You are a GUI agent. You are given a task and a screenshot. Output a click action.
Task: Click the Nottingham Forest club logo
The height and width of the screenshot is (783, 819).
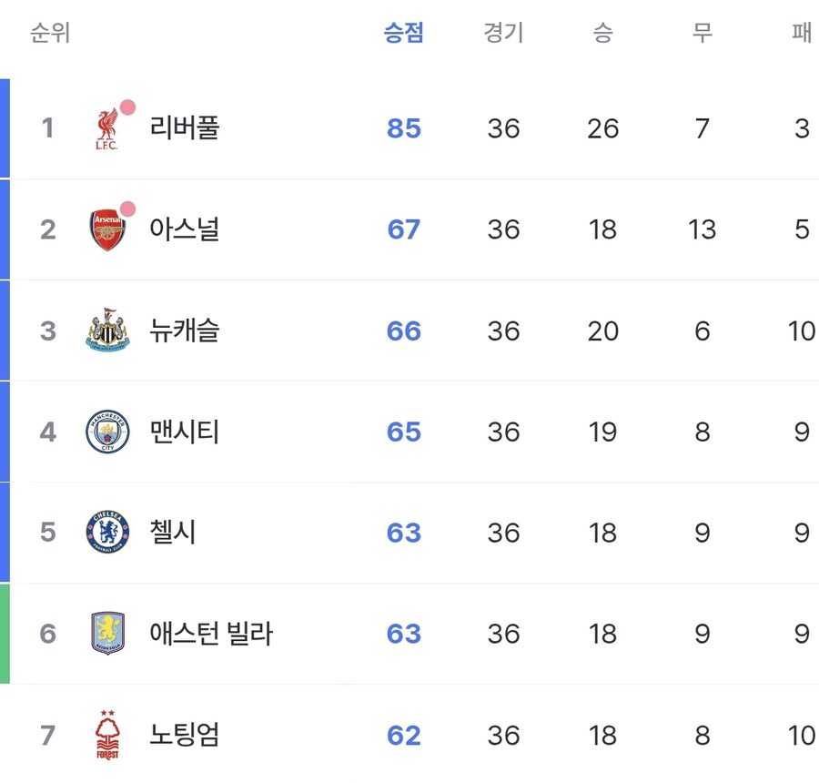click(x=108, y=735)
